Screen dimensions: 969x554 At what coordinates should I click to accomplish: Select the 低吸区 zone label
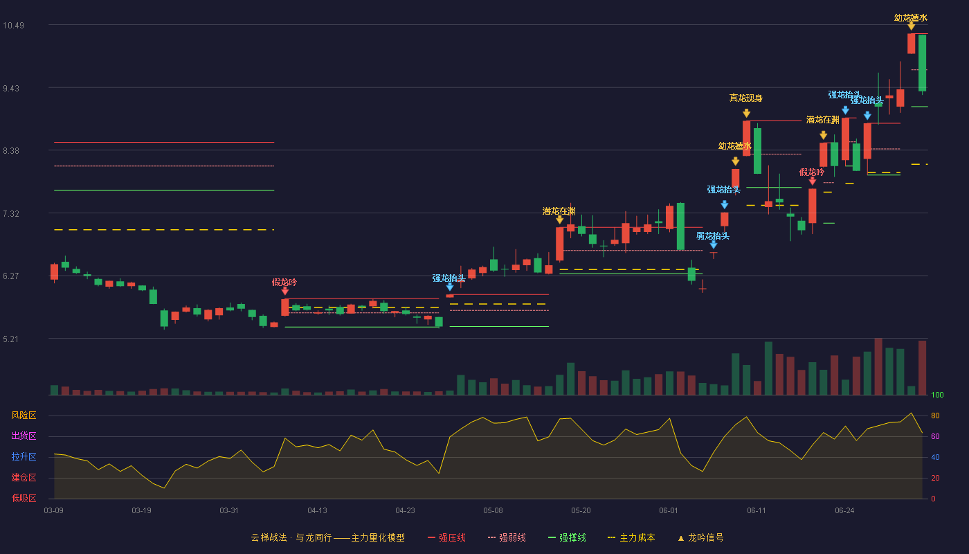[x=24, y=498]
